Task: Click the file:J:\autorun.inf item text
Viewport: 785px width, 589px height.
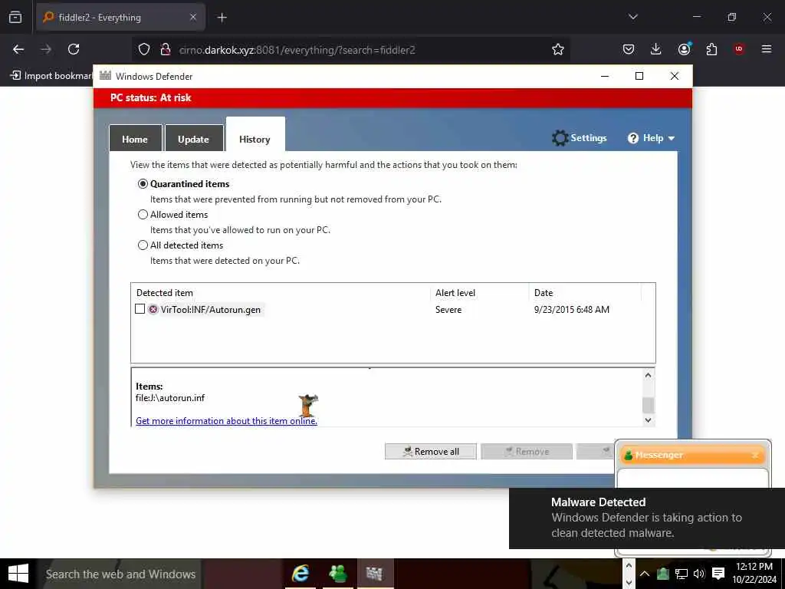Action: pos(170,398)
